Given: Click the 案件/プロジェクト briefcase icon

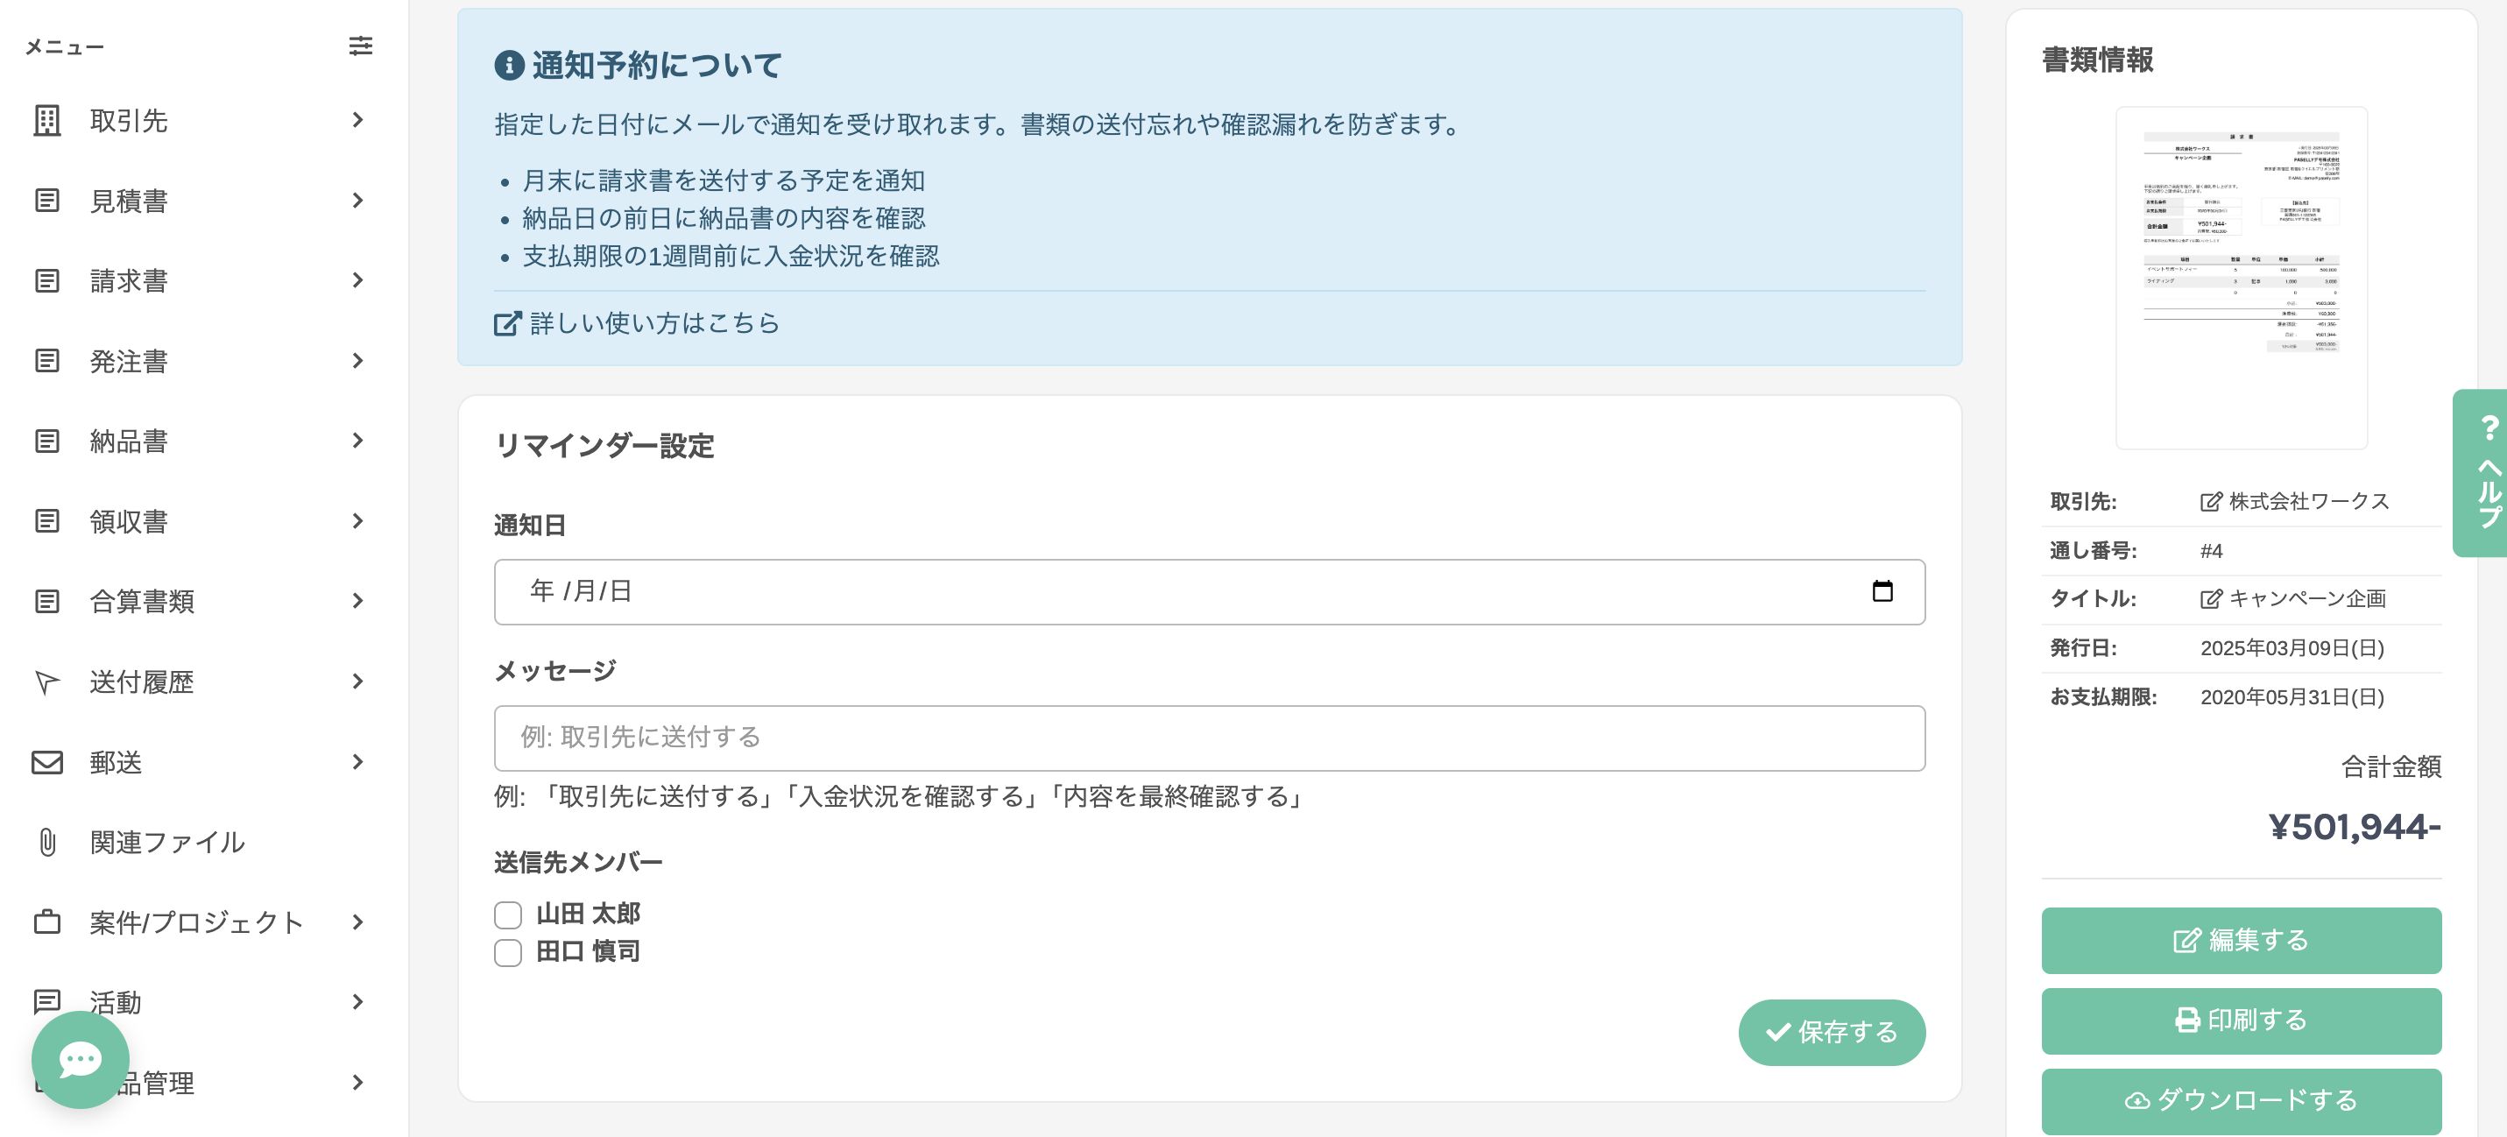Looking at the screenshot, I should (x=46, y=922).
